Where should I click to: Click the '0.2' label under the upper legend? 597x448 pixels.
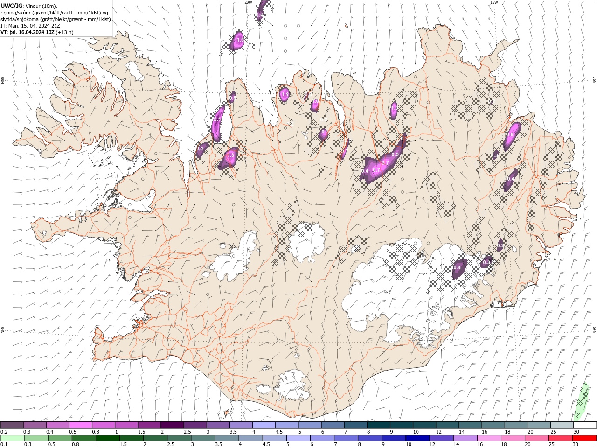coord(4,432)
